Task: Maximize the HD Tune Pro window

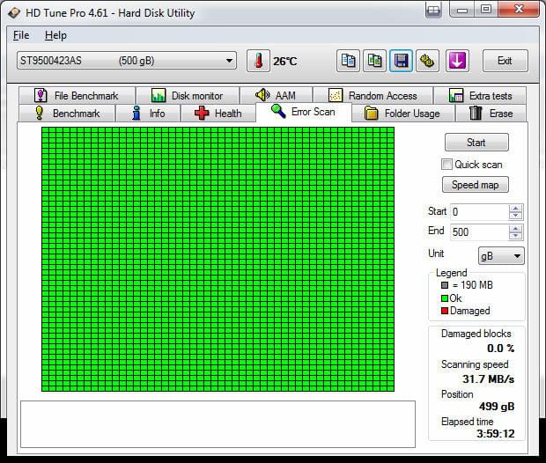Action: pyautogui.click(x=486, y=10)
